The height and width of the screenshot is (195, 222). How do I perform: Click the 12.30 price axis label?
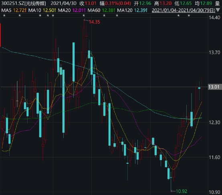click(214, 122)
